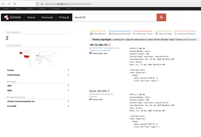This screenshot has width=201, height=137.
Task: Open Historical Trend
Action: pos(142,33)
